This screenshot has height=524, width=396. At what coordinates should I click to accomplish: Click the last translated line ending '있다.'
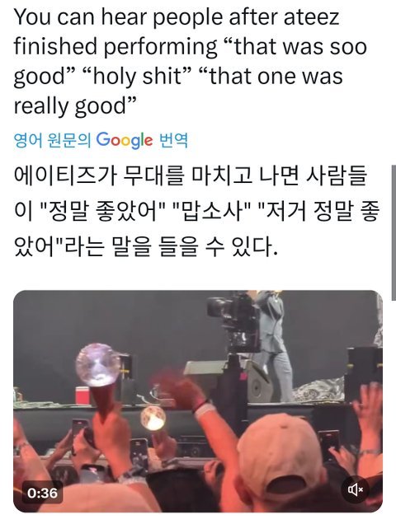point(146,248)
